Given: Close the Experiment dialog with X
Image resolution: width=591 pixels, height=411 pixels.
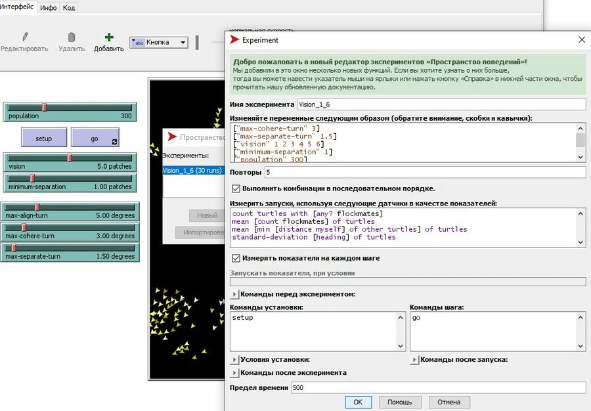Looking at the screenshot, I should [581, 40].
